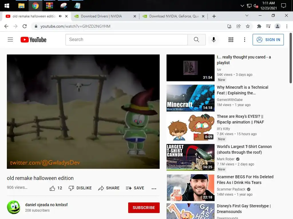Screen dimensions: 293x219
Task: Click the Chrome address bar URL
Action: tap(75, 26)
